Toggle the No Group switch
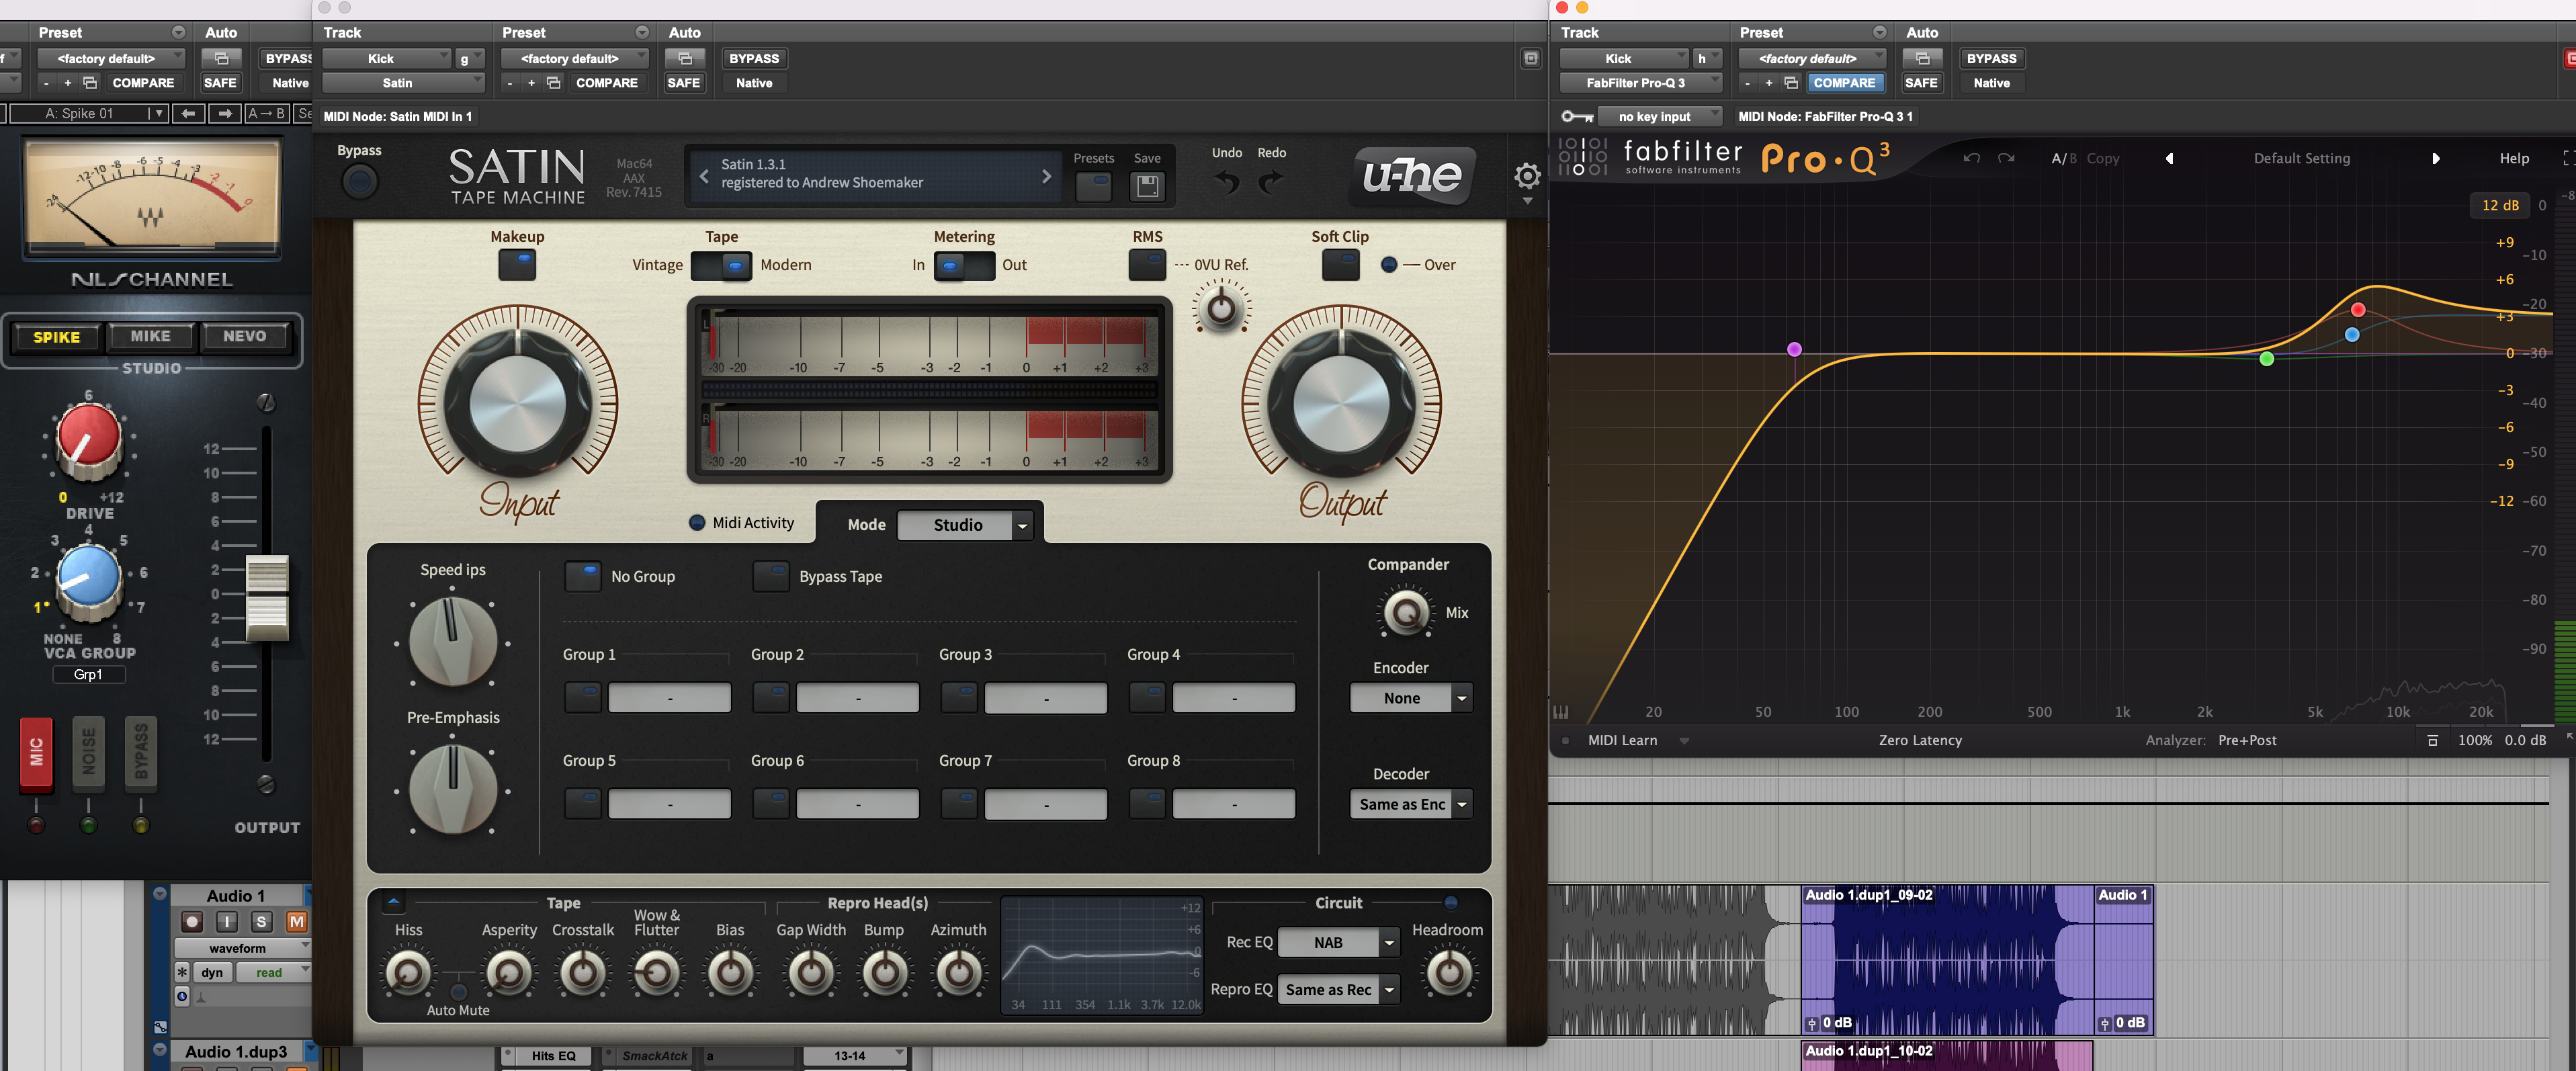 pos(583,577)
